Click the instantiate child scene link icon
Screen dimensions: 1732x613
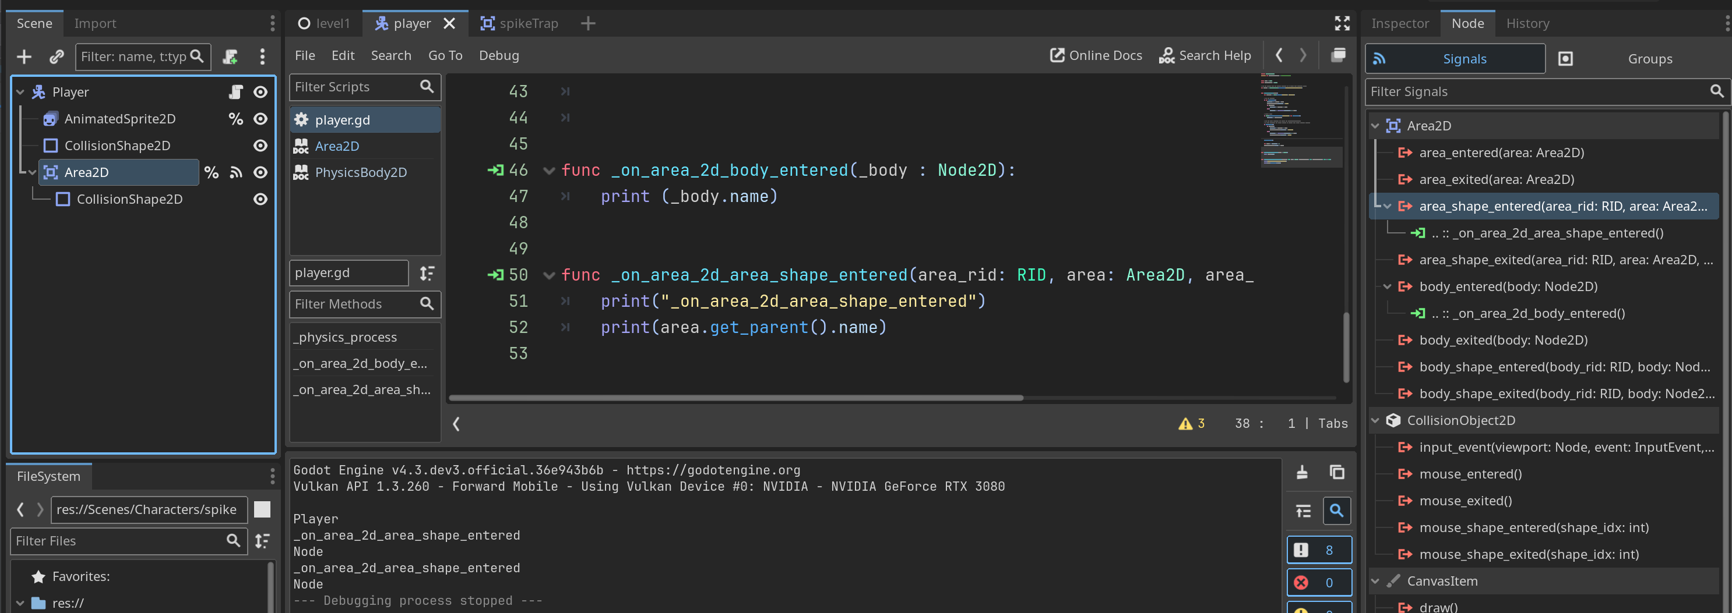click(x=57, y=57)
